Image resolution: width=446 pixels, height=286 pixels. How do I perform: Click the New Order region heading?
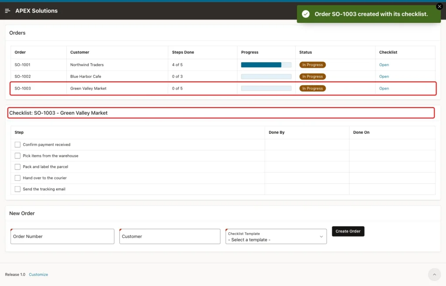click(x=22, y=213)
